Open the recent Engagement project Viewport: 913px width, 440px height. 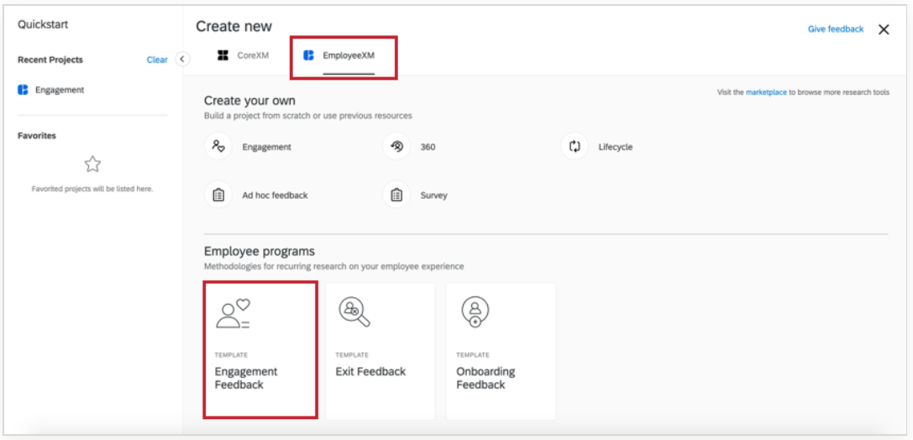click(x=59, y=90)
